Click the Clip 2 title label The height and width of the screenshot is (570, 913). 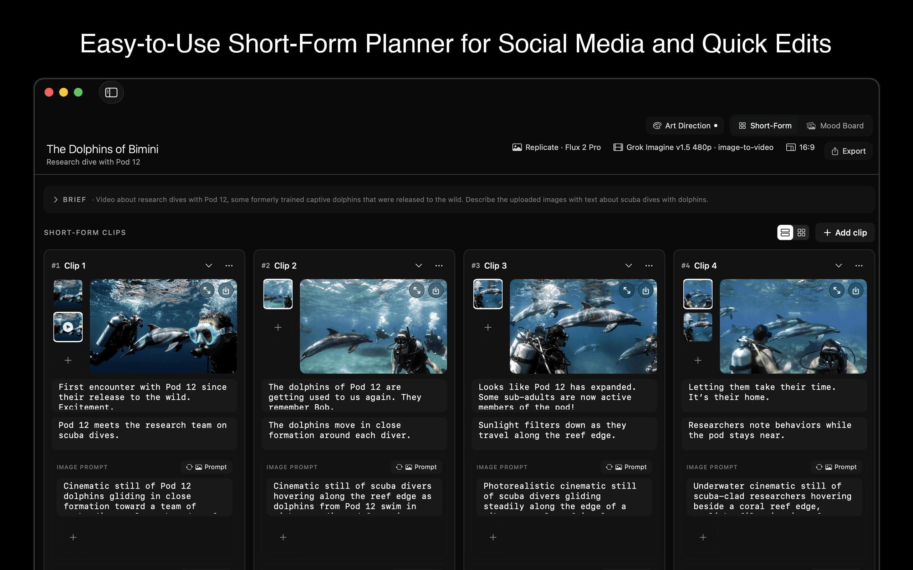pyautogui.click(x=285, y=266)
